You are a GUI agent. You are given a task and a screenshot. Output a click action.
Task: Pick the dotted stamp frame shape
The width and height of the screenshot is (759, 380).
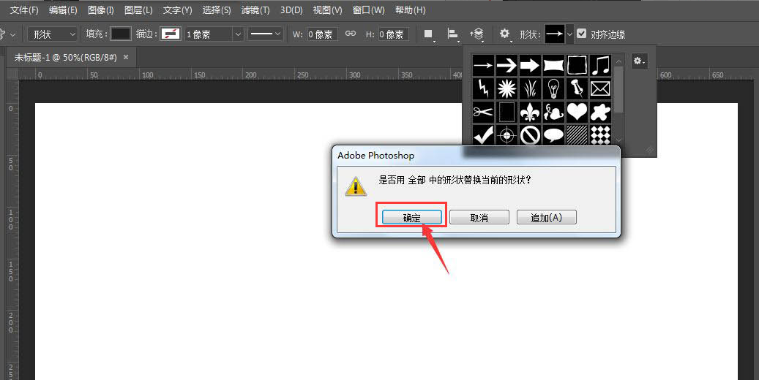506,112
